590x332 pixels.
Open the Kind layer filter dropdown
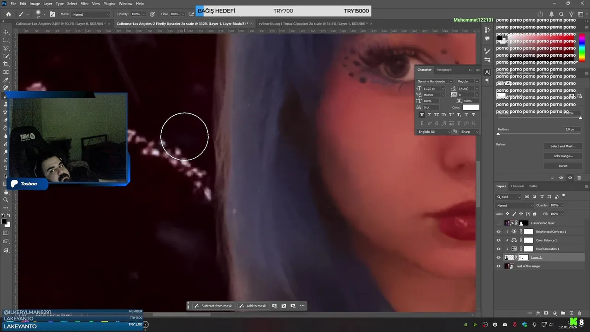(509, 197)
